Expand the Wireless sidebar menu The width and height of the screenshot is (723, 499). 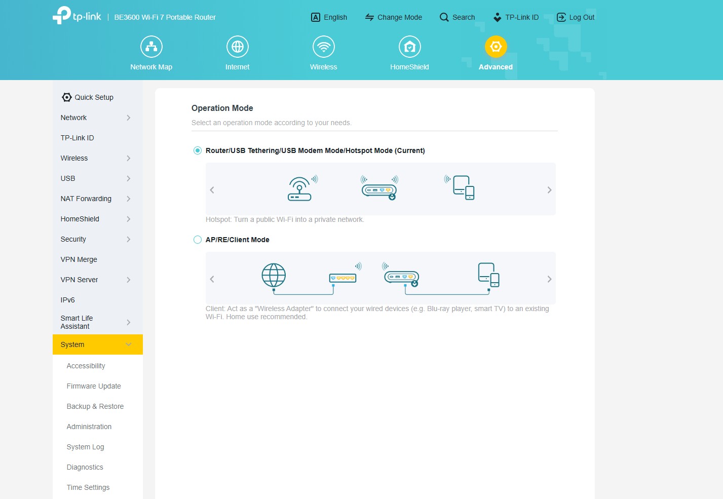98,158
